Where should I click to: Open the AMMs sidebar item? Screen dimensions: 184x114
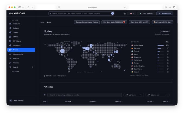[x=21, y=37]
